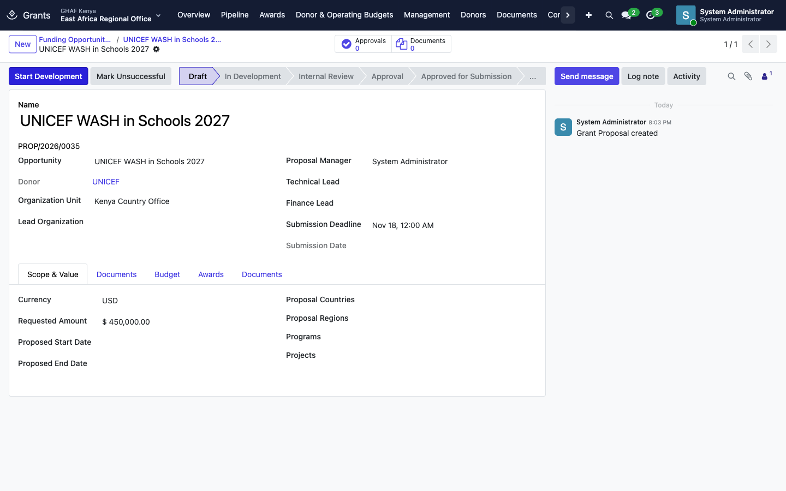Open the Management menu
This screenshot has width=786, height=491.
pyautogui.click(x=427, y=15)
